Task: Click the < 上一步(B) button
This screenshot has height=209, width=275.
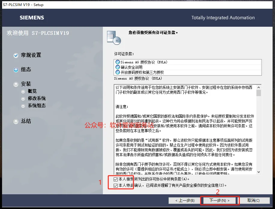Action: (x=185, y=201)
